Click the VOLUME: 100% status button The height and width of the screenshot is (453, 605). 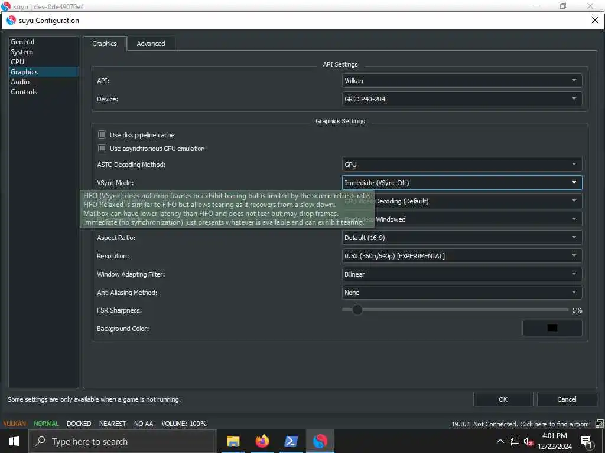click(x=184, y=424)
